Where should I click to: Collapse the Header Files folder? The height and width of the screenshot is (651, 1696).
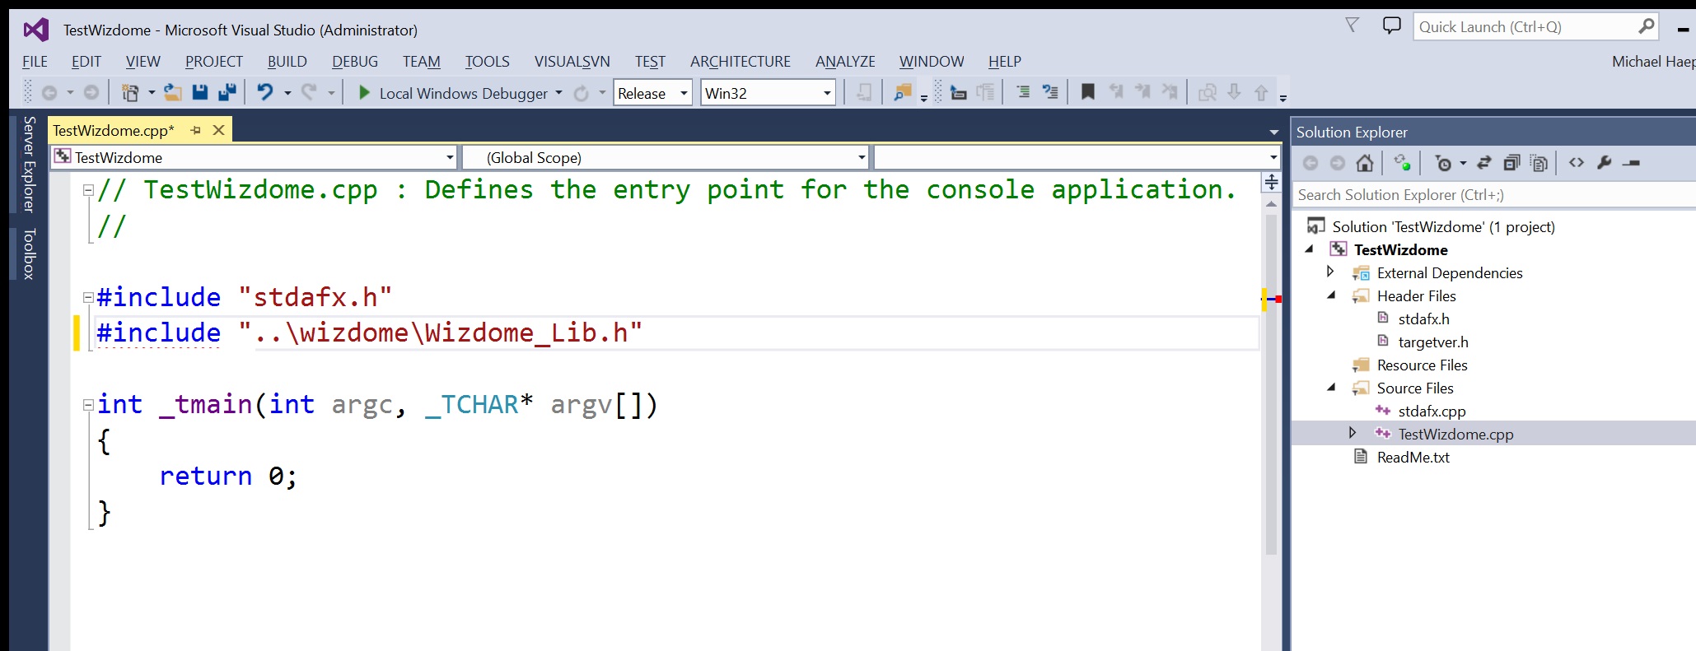(1331, 295)
